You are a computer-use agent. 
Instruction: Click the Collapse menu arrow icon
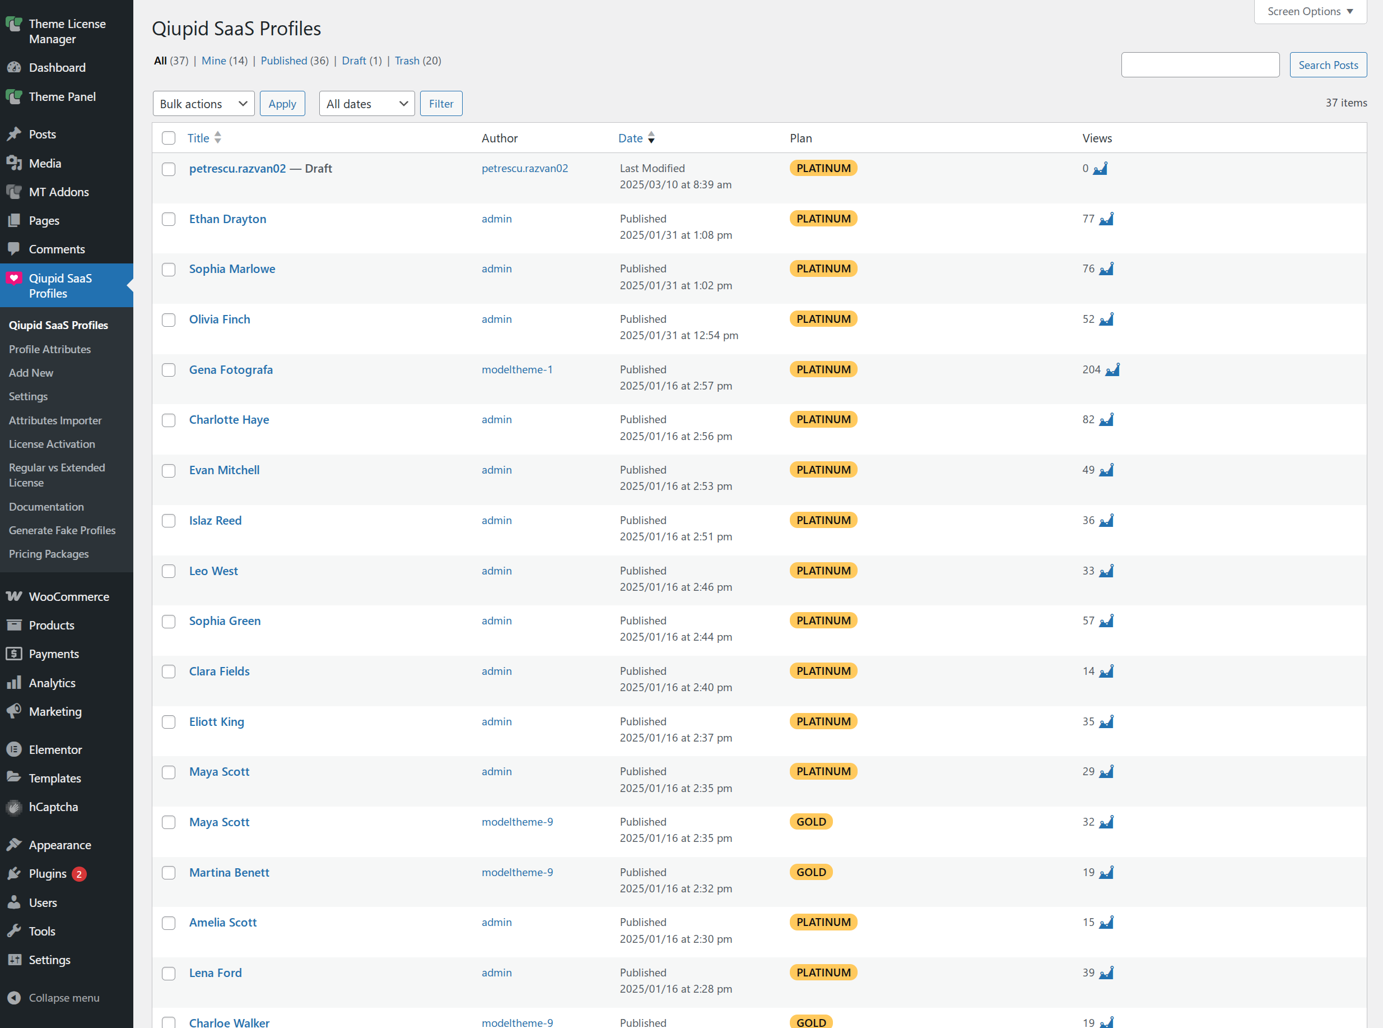pyautogui.click(x=13, y=998)
